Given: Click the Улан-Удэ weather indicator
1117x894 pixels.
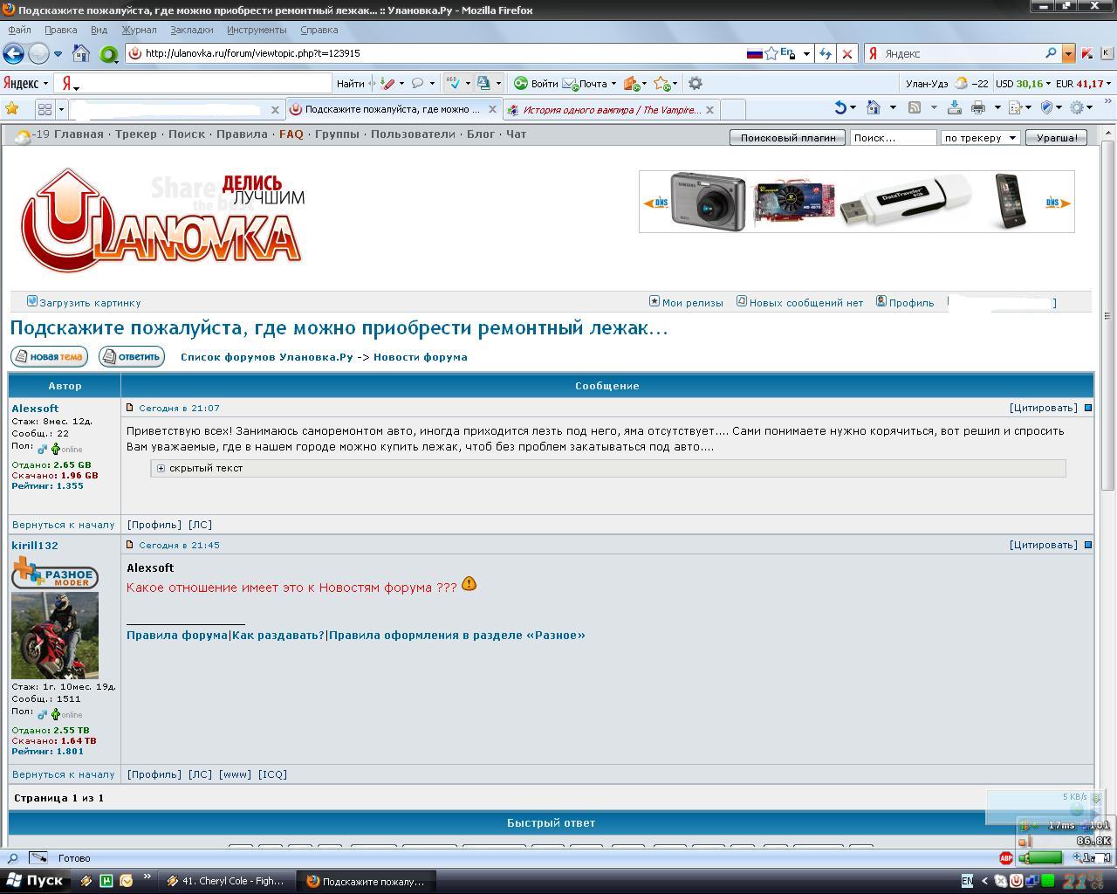Looking at the screenshot, I should [x=947, y=84].
